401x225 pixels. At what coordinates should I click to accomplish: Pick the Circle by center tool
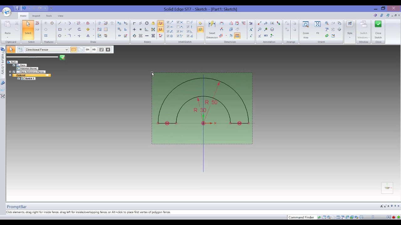pyautogui.click(x=60, y=36)
